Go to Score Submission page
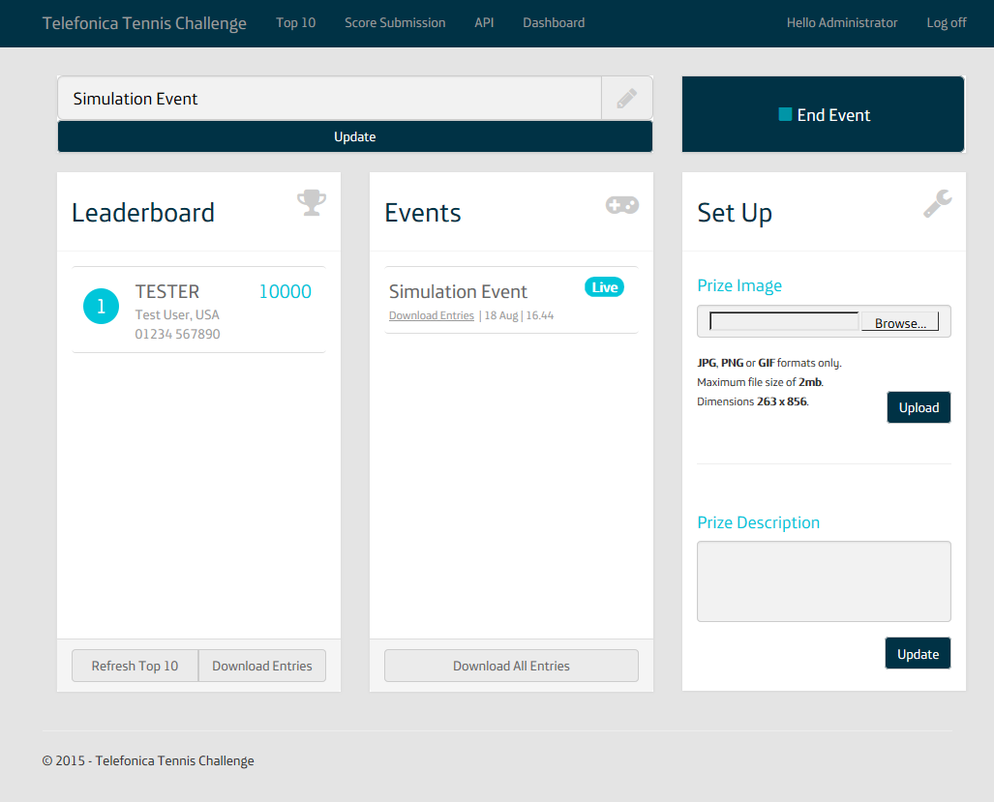 [x=395, y=22]
